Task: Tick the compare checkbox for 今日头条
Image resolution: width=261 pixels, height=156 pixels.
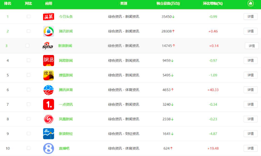Action: pos(28,16)
